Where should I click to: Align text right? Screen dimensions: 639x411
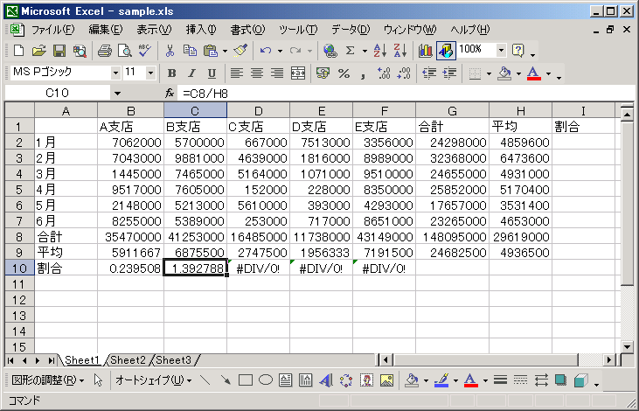[277, 73]
